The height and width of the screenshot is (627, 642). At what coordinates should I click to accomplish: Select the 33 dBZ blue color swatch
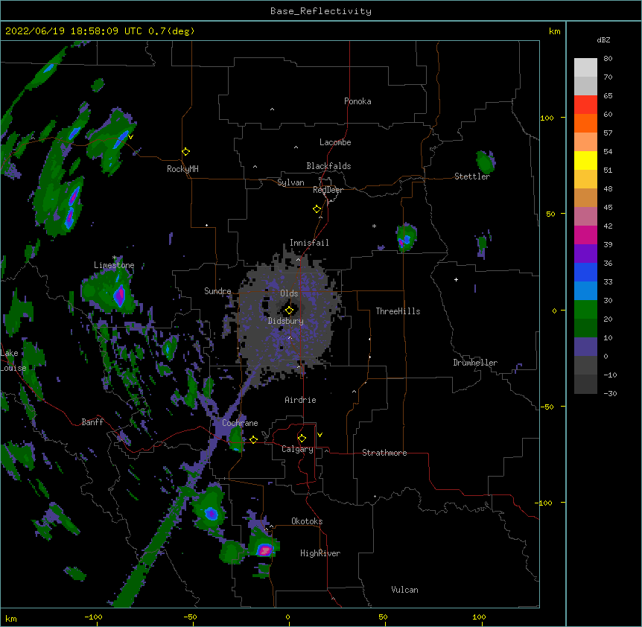(585, 290)
